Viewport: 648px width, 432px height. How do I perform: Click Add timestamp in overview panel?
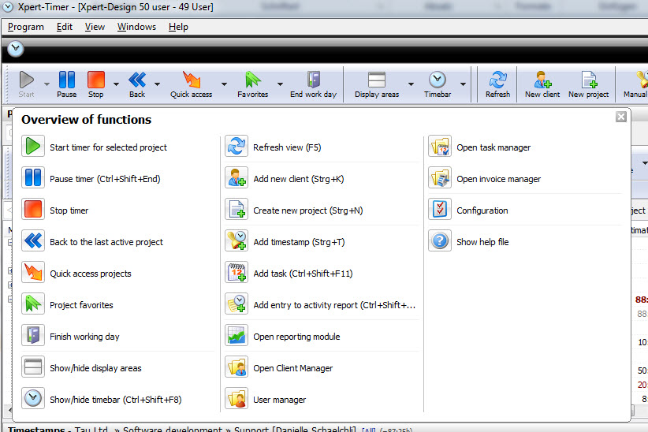[x=299, y=242]
